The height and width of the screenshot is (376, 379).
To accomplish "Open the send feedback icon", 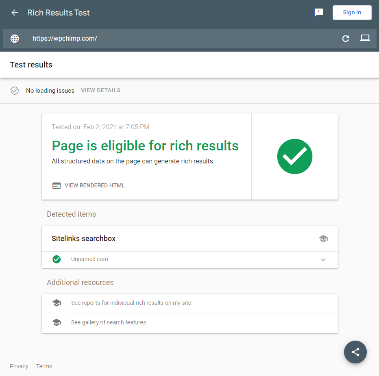I will coord(319,13).
